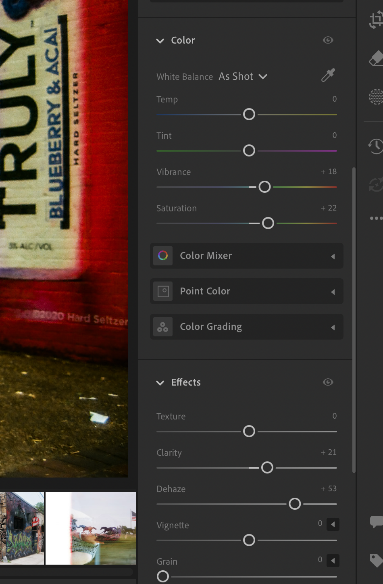Open the Color Mixer panel
383x584 pixels.
click(x=246, y=256)
